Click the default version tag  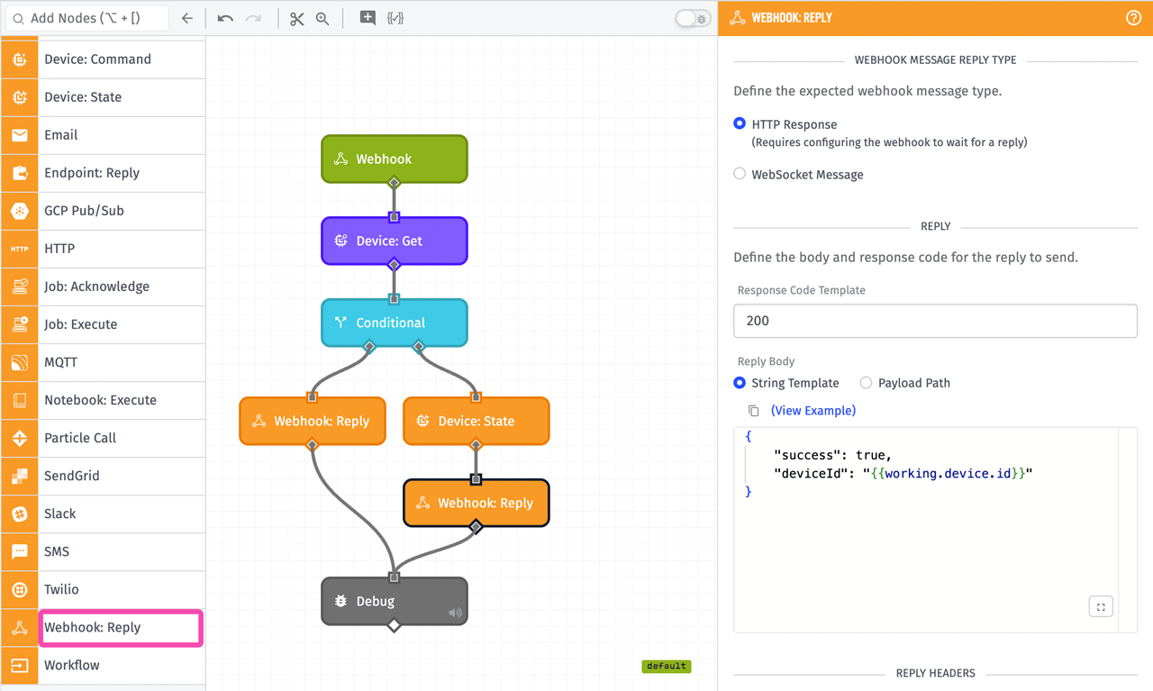point(667,666)
